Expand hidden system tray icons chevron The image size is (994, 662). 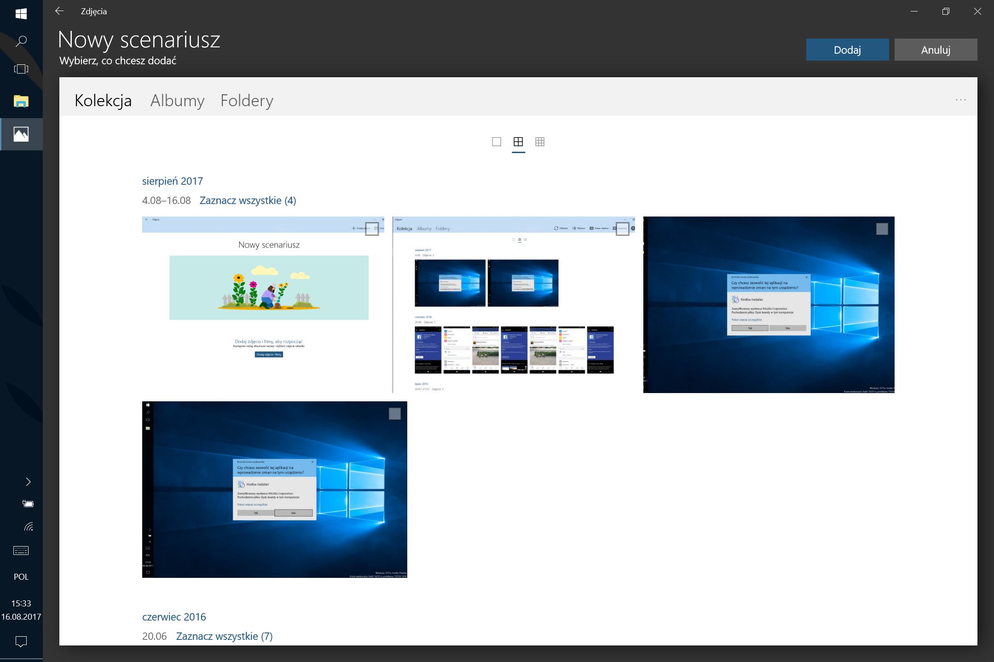tap(28, 482)
